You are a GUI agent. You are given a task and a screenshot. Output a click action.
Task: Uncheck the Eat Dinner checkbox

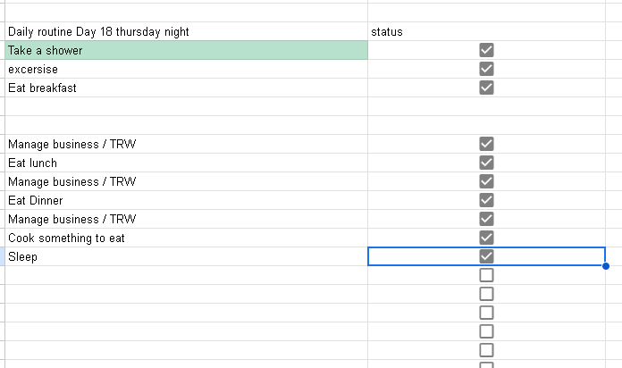[487, 200]
